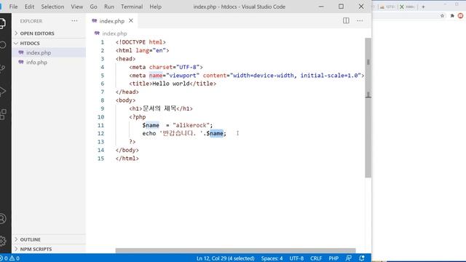Open the Search view in activity bar
466x262 pixels.
click(x=3, y=45)
